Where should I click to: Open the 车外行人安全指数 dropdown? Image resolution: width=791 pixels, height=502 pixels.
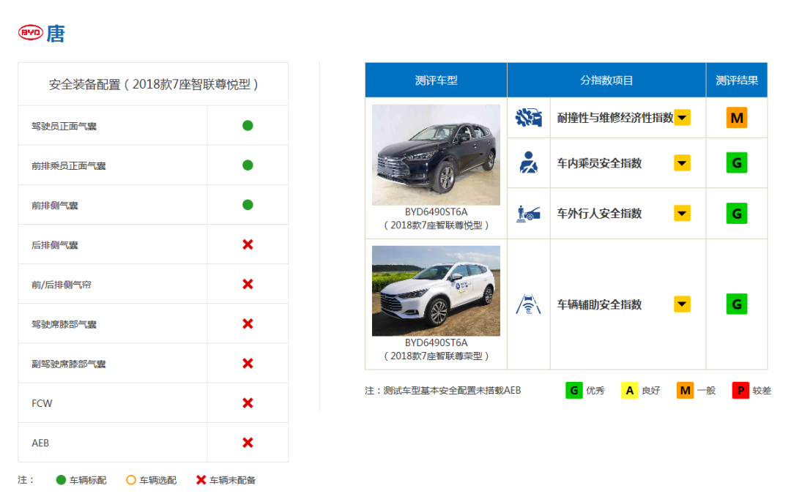click(682, 213)
